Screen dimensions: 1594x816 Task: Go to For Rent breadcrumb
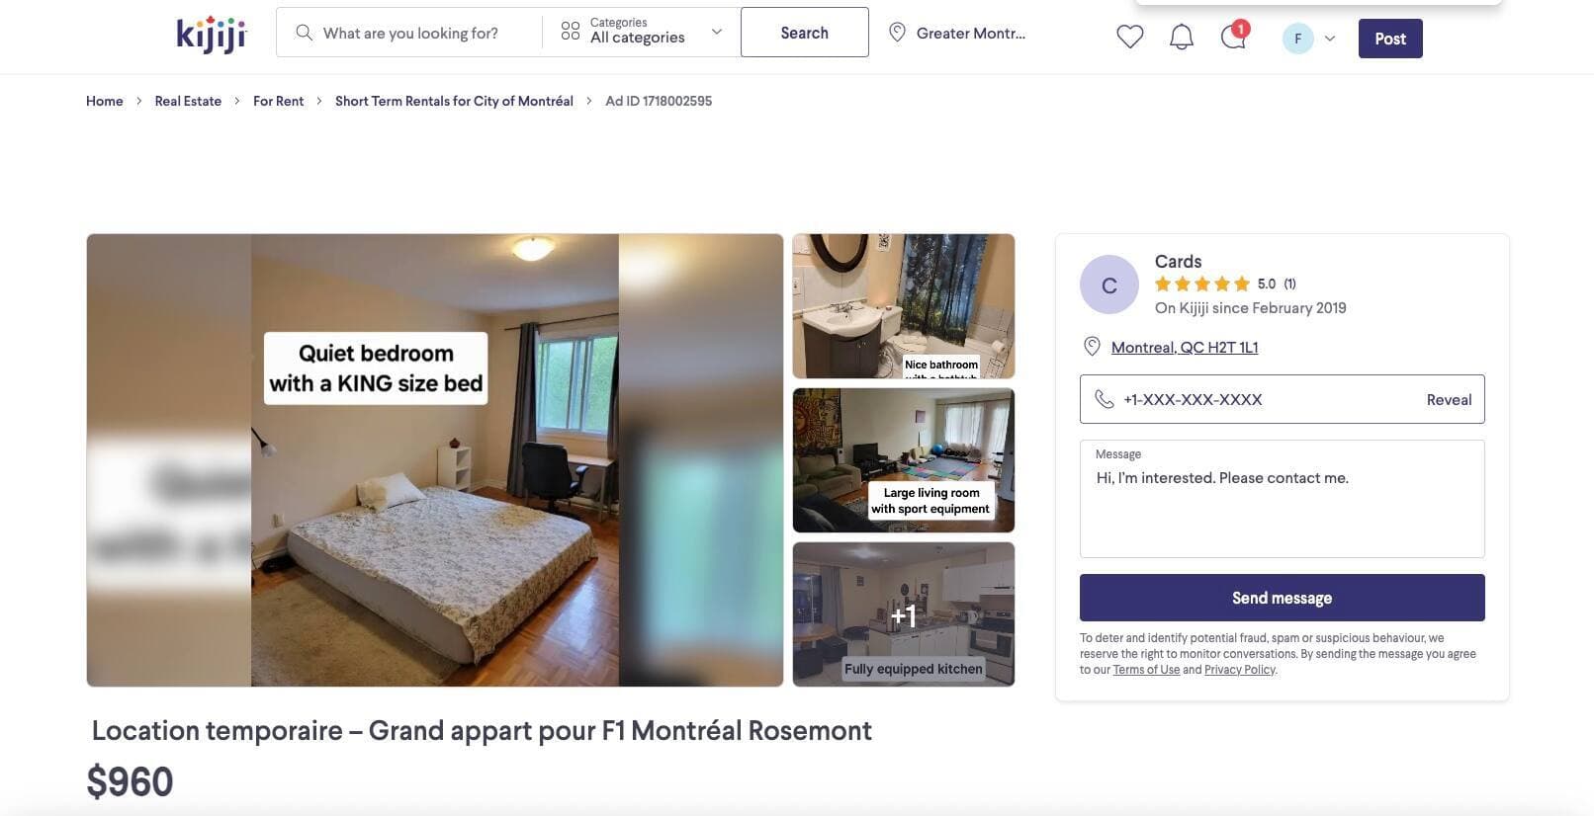point(278,101)
